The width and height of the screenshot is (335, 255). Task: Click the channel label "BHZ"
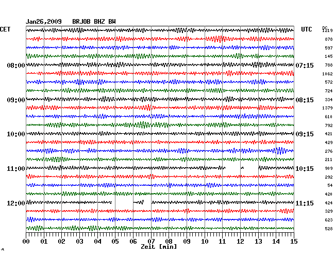tap(99, 22)
